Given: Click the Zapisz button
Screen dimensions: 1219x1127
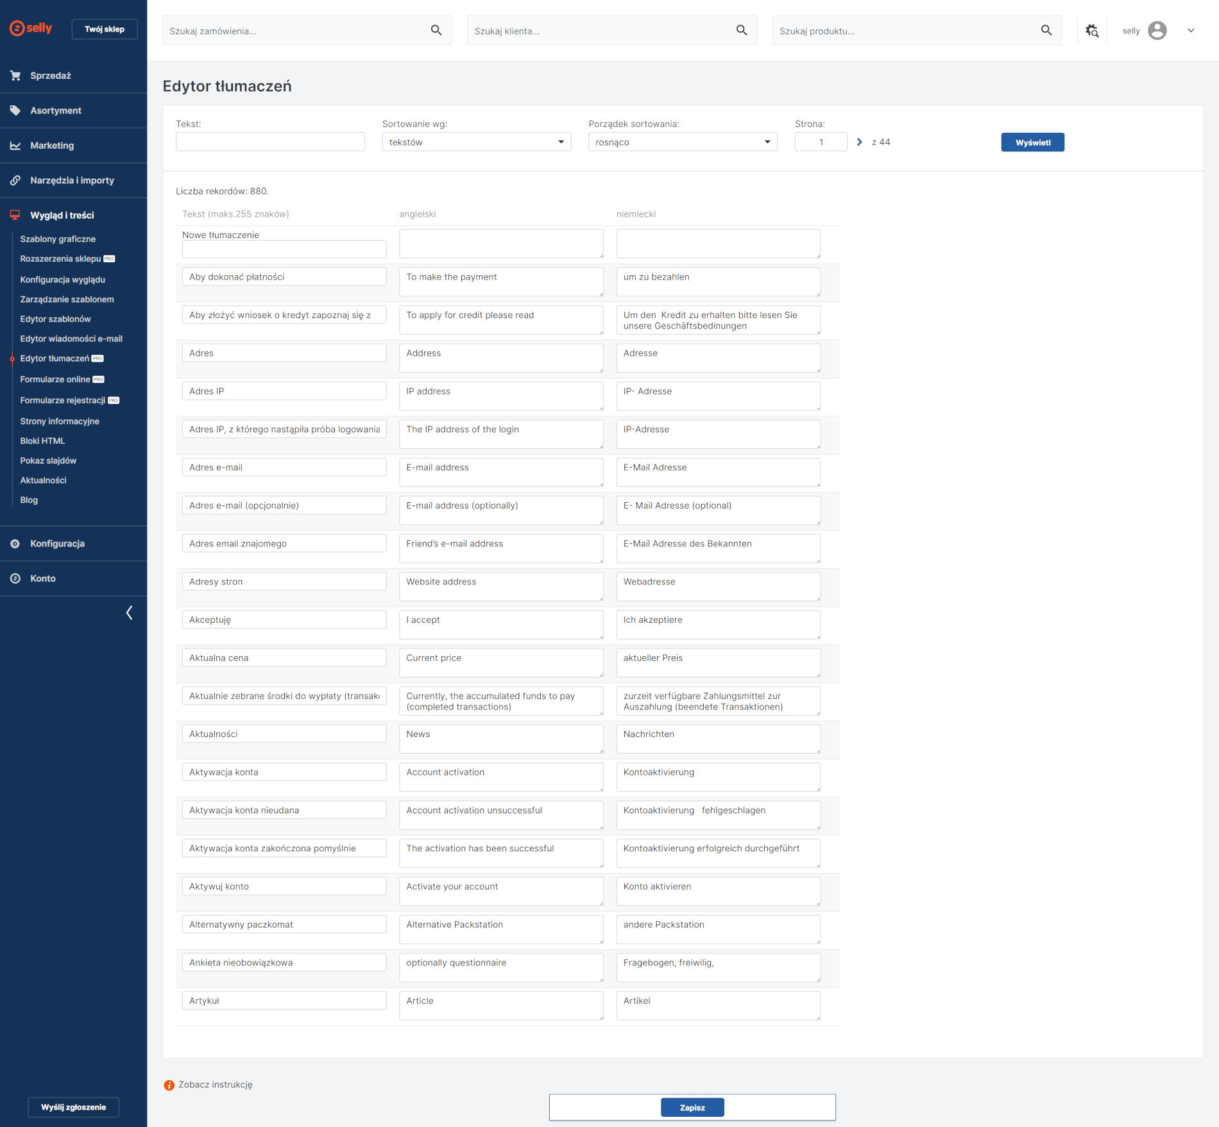Looking at the screenshot, I should coord(692,1107).
